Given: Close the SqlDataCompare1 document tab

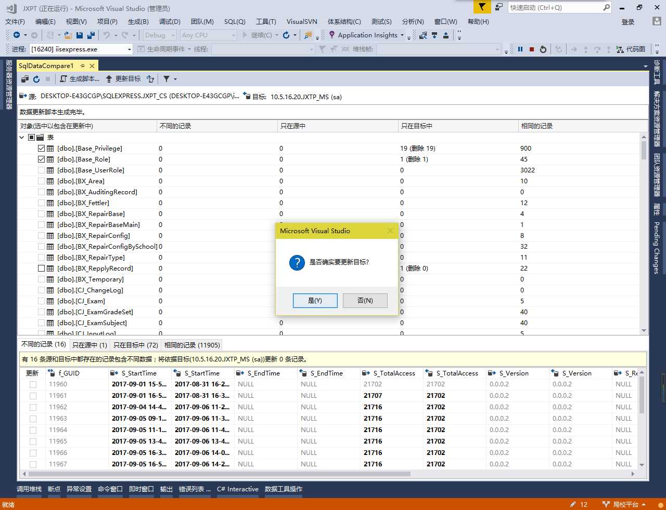Looking at the screenshot, I should (92, 66).
